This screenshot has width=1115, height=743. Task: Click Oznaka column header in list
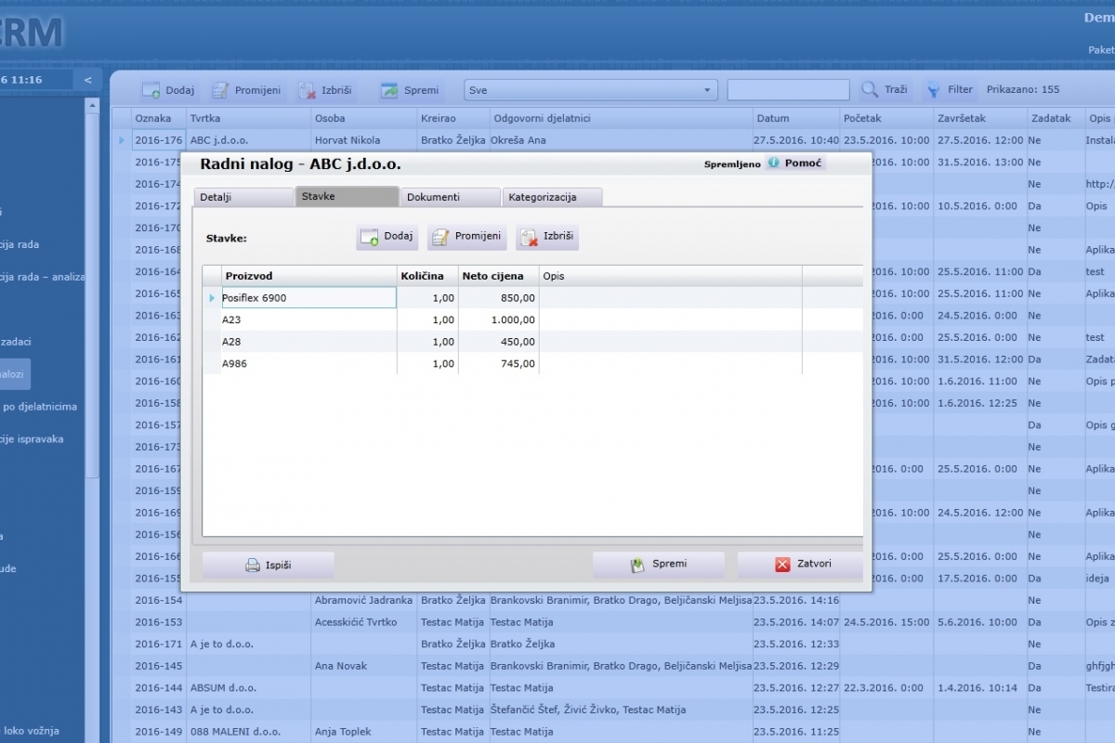(158, 118)
